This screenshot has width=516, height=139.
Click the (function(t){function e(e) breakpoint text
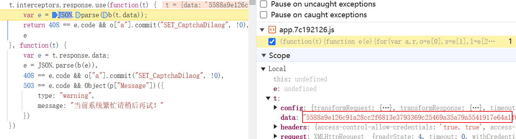click(x=388, y=41)
